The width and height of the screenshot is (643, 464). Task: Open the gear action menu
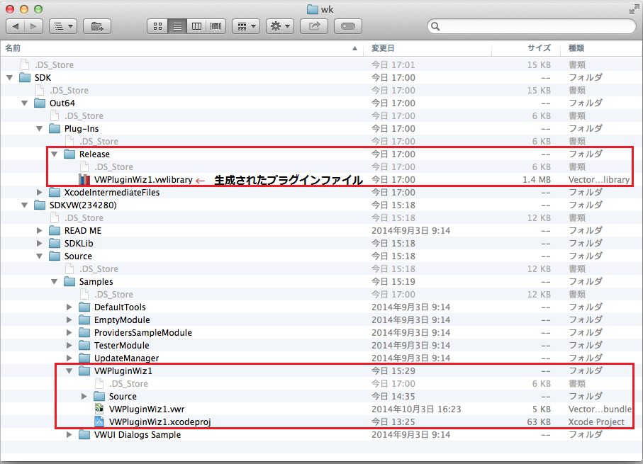point(279,27)
